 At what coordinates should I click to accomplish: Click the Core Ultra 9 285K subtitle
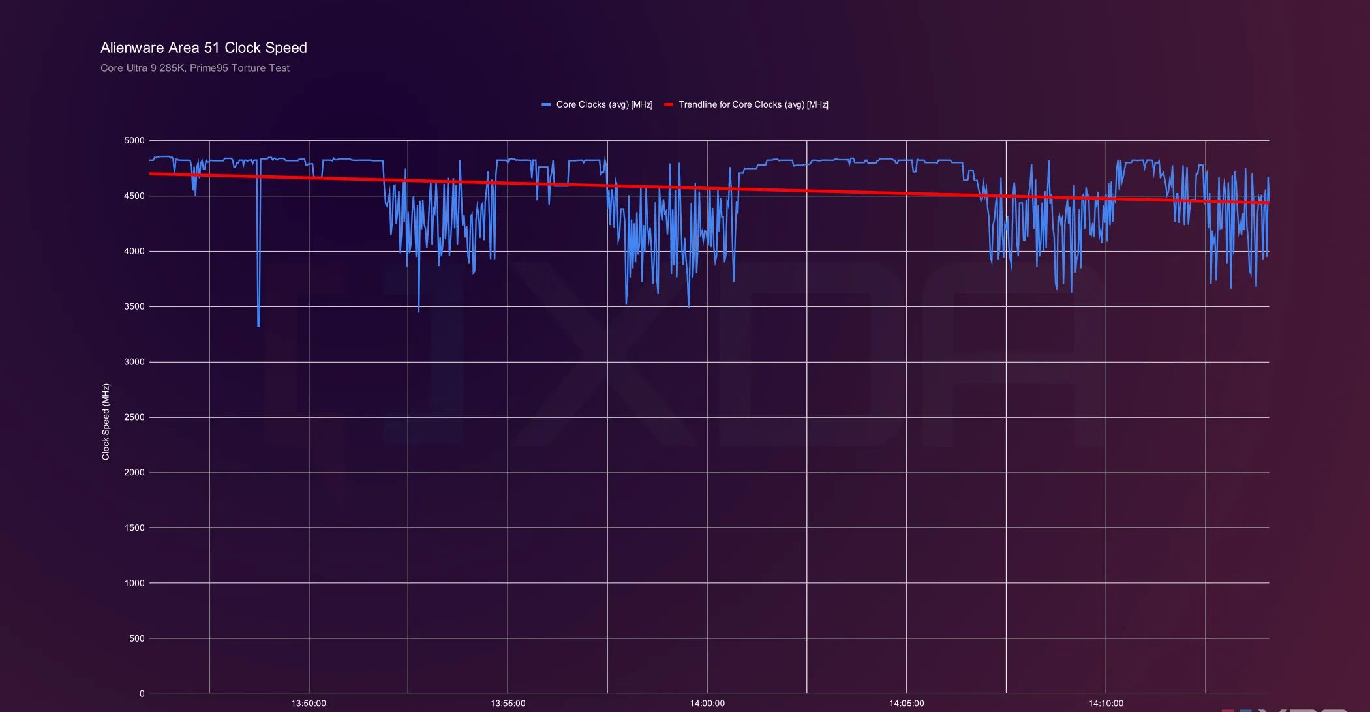pyautogui.click(x=194, y=68)
